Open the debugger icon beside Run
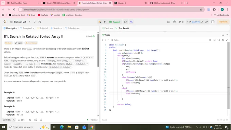Image resolution: width=231 pixels, height=130 pixels. pyautogui.click(x=100, y=22)
